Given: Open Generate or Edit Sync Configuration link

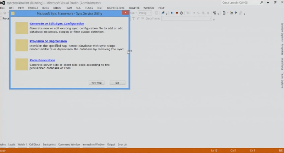Looking at the screenshot, I should tap(57, 24).
